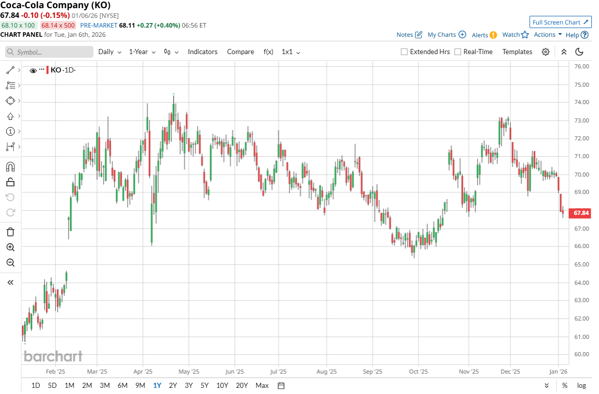Click the redo arrow icon
The width and height of the screenshot is (599, 394).
(10, 212)
